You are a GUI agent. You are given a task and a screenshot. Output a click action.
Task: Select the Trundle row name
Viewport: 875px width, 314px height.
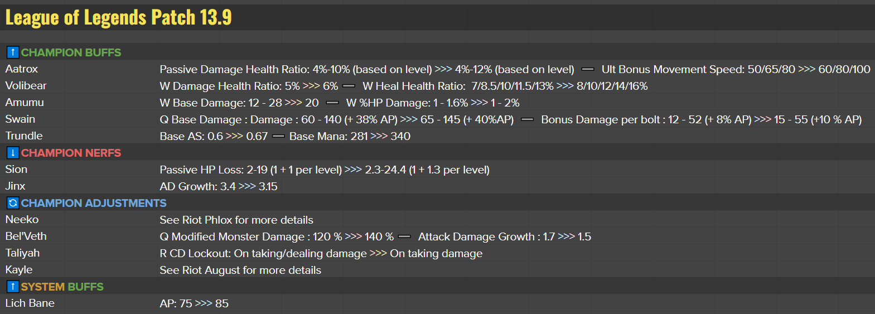point(24,136)
